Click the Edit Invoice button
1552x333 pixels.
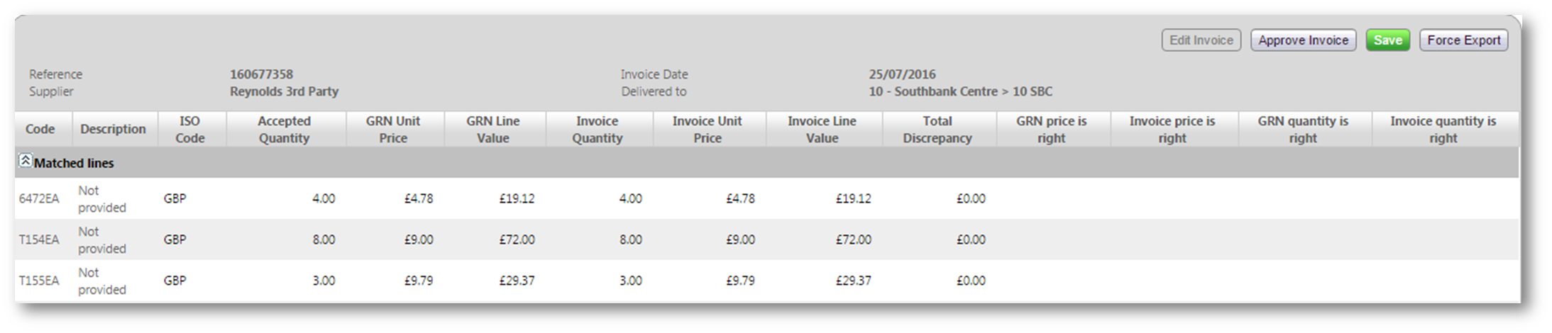[1201, 40]
